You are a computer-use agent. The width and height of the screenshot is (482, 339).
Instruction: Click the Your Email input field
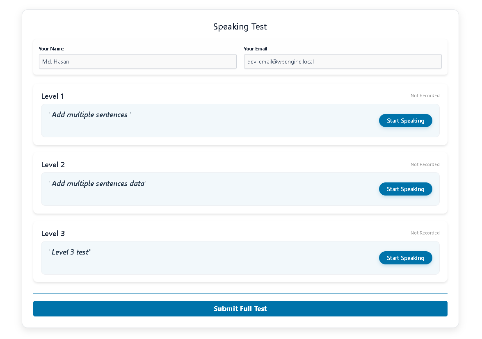pyautogui.click(x=343, y=61)
